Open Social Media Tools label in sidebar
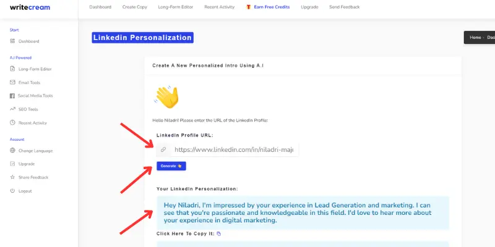 (x=35, y=96)
